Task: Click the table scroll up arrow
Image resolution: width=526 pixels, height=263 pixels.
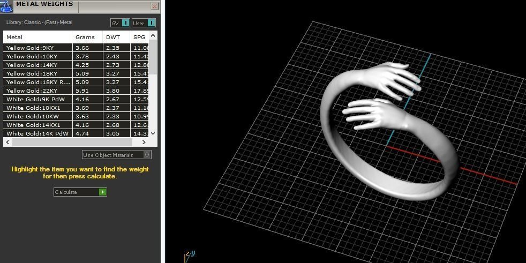Action: point(153,35)
